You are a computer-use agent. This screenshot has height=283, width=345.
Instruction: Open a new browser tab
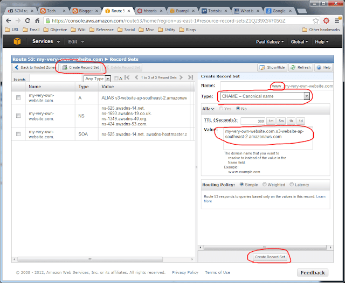pos(302,11)
